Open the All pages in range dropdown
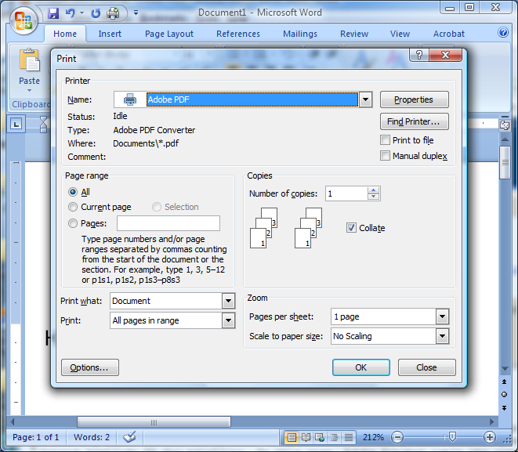 click(x=228, y=320)
